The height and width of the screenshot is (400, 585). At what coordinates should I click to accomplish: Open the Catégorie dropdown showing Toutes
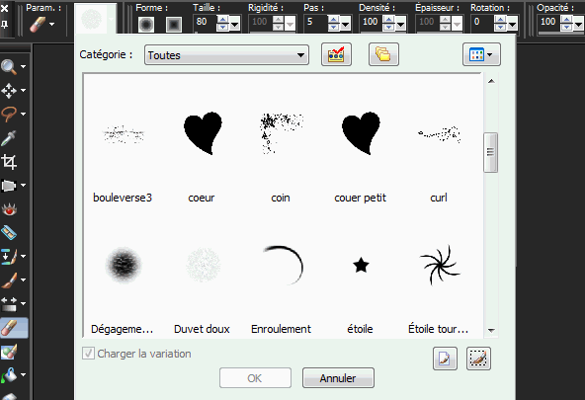coord(226,55)
